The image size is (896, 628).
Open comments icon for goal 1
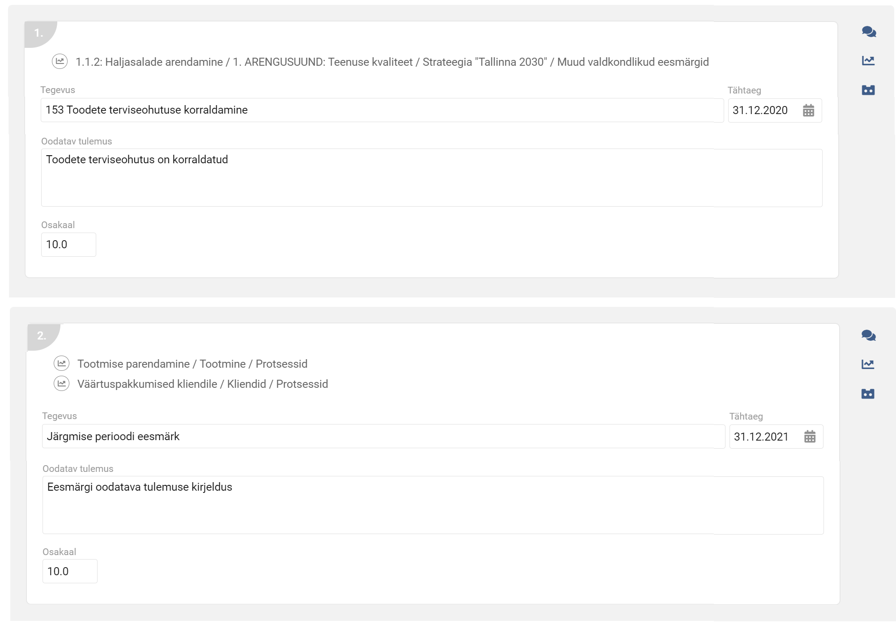coord(869,32)
